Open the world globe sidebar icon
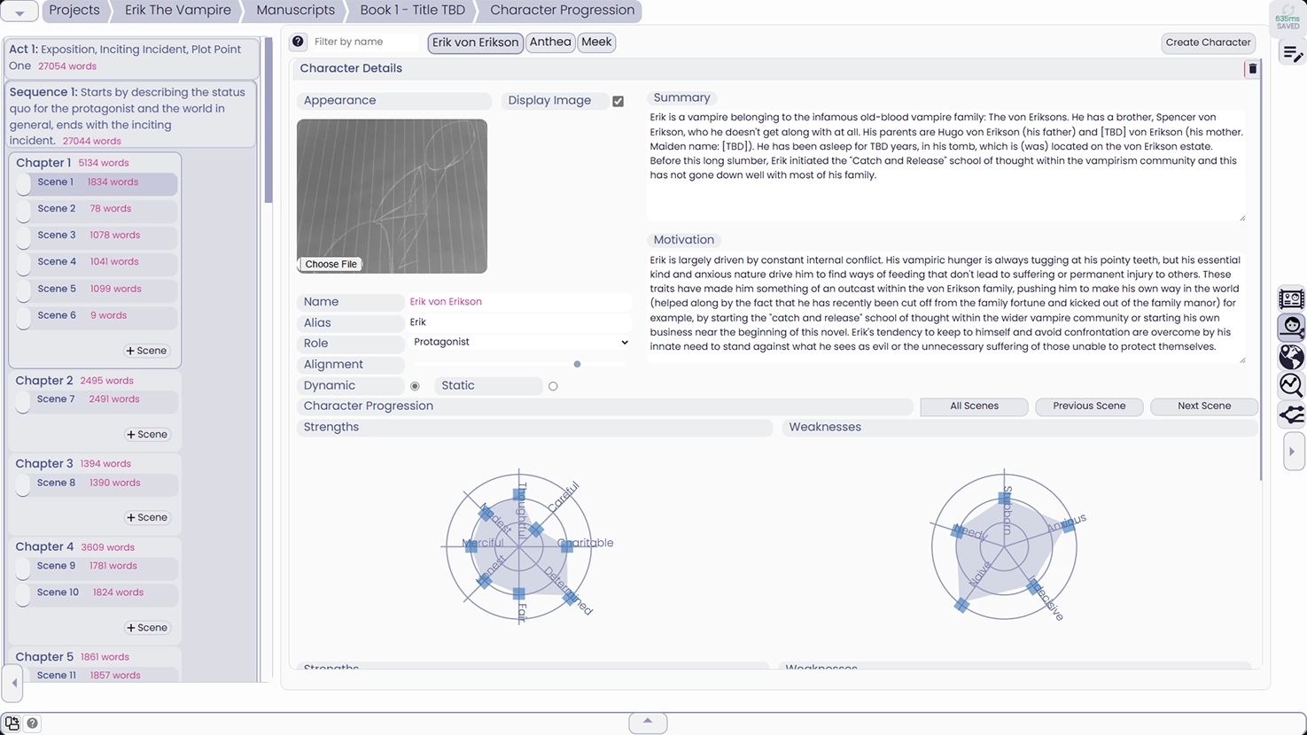 (x=1291, y=356)
